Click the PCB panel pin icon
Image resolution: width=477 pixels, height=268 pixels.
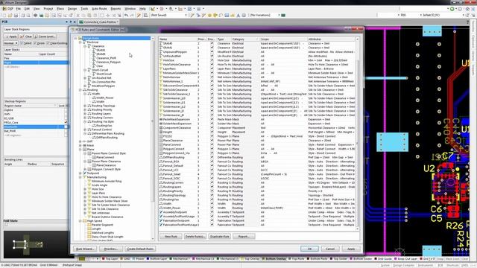coord(71,22)
